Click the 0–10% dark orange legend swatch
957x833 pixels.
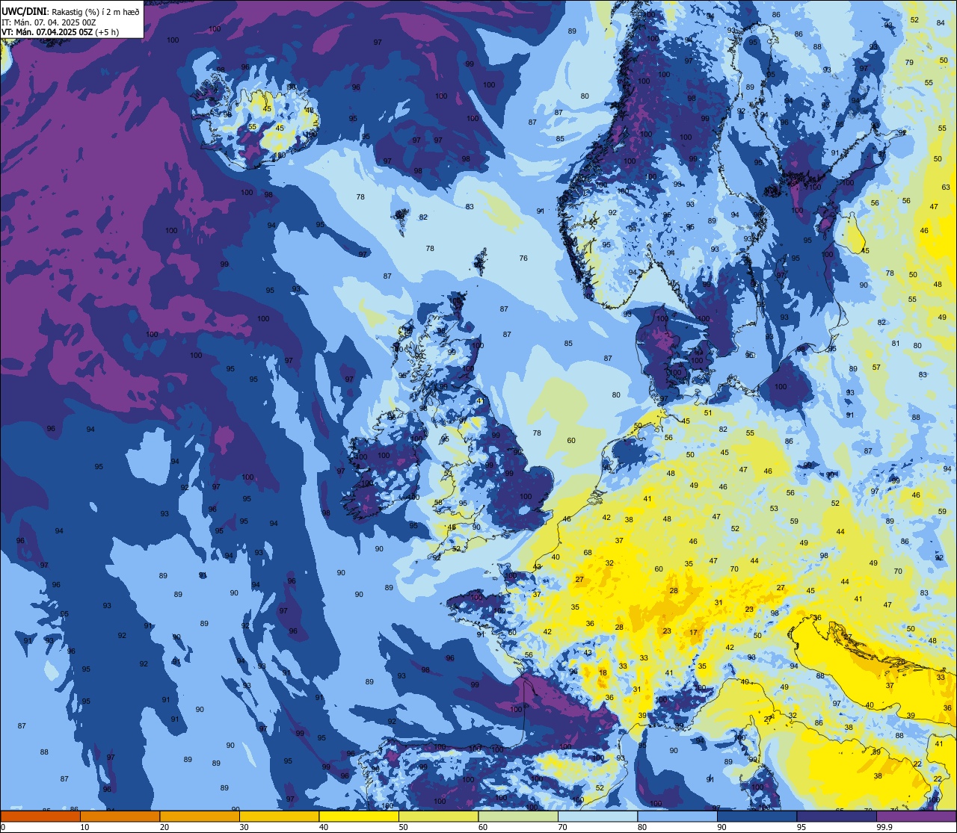pos(40,816)
